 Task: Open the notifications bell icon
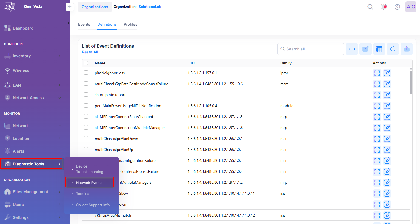(384, 7)
